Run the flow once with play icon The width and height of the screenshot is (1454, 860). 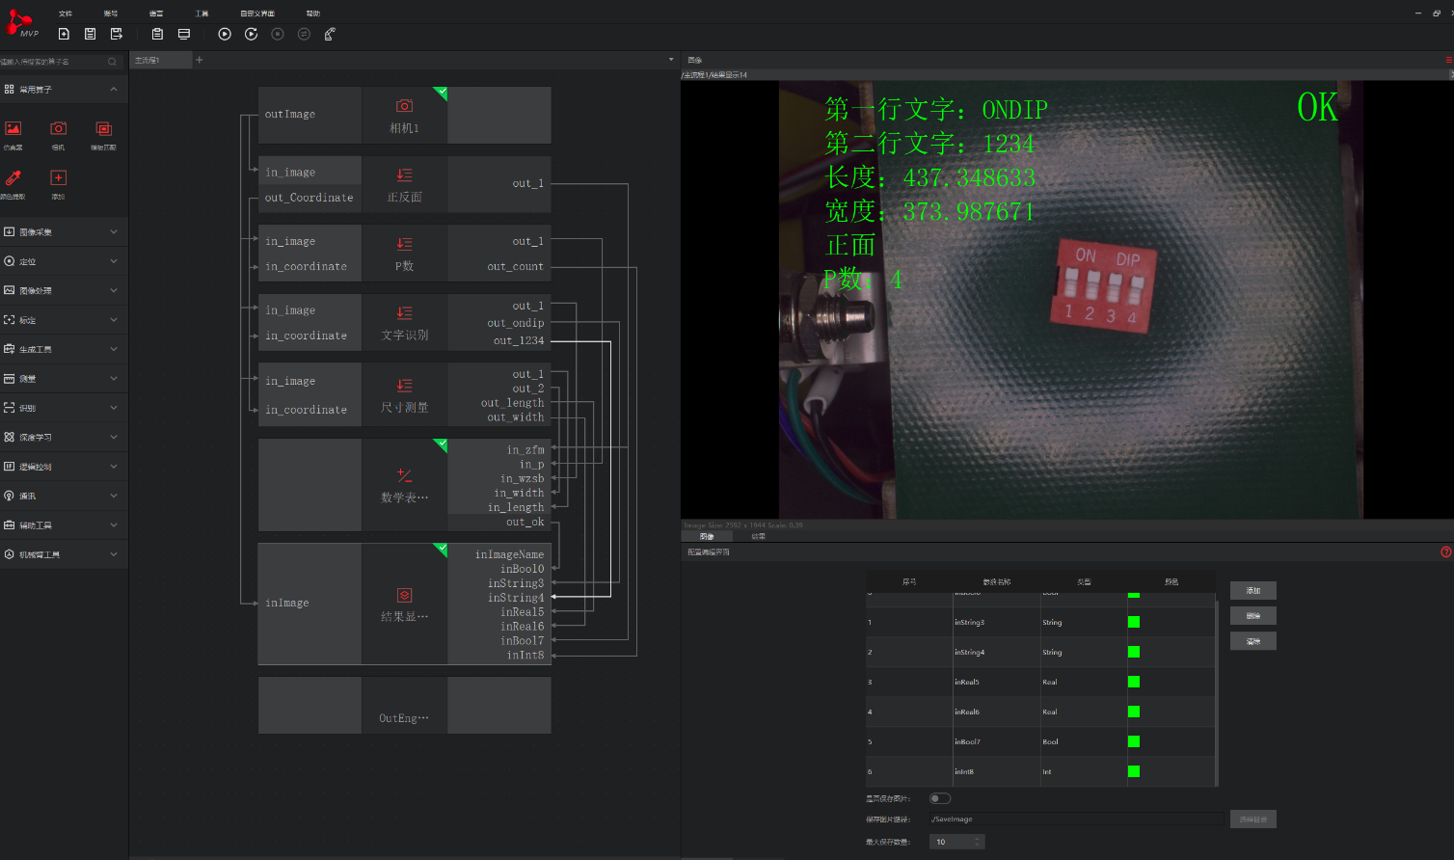click(x=225, y=34)
